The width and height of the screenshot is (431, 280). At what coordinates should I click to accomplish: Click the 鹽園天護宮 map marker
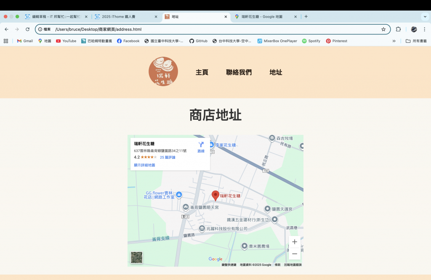click(267, 209)
